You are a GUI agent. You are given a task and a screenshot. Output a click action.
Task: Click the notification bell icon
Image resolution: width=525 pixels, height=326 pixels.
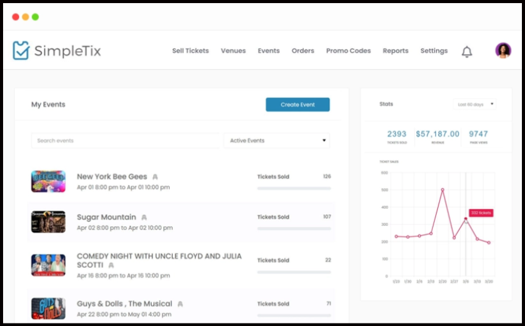pos(467,52)
